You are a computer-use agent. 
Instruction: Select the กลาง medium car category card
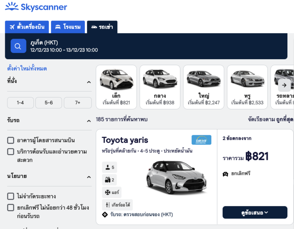[160, 87]
